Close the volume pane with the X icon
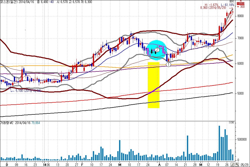Viewport: 250px width, 167px height. (233, 122)
